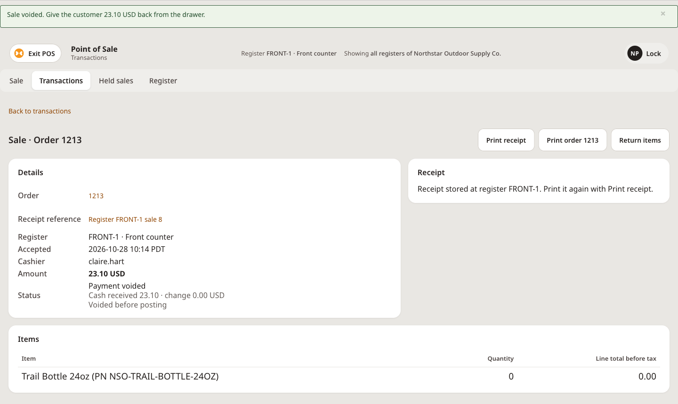678x404 pixels.
Task: Click the Quantity column header
Action: click(500, 359)
